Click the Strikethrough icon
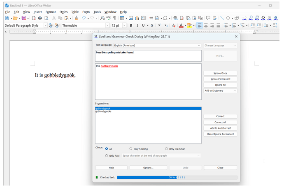This screenshot has width=284, height=192. coord(152,25)
